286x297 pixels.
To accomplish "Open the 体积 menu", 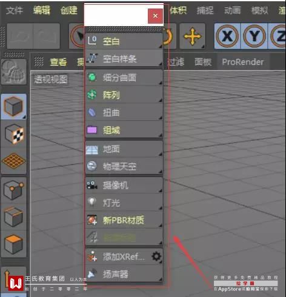I will point(178,10).
